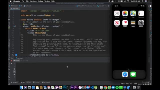Image resolution: width=160 pixels, height=90 pixels.
Task: Open the main.dart run configuration dropdown
Action: (101, 6)
